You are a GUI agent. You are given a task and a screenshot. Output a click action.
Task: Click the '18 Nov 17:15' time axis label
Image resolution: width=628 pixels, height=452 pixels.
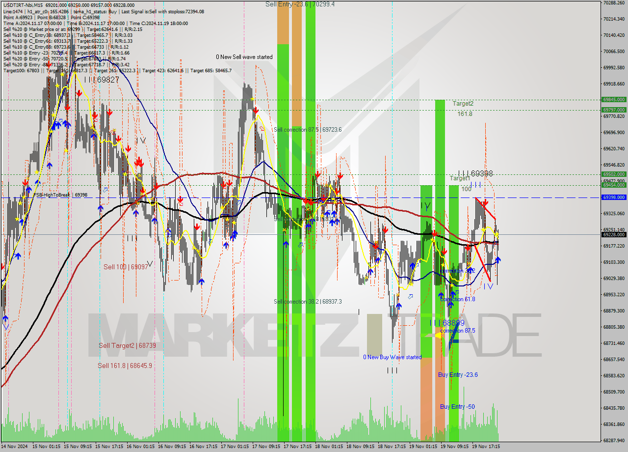coord(393,447)
